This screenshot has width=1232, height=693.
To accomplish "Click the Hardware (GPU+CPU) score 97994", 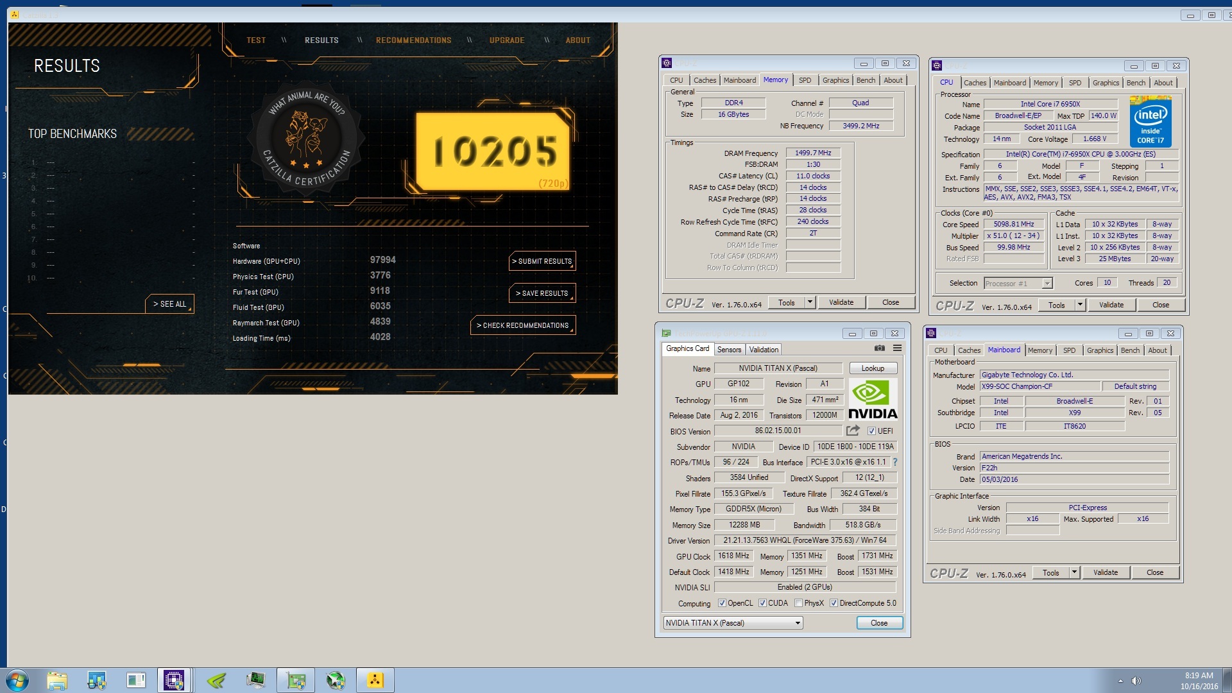I will pyautogui.click(x=382, y=260).
